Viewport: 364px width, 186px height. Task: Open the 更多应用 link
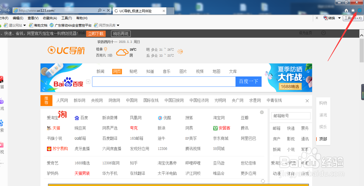pyautogui.click(x=249, y=173)
